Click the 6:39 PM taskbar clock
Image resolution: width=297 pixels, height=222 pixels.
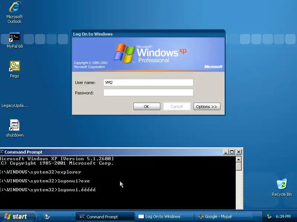pos(283,216)
